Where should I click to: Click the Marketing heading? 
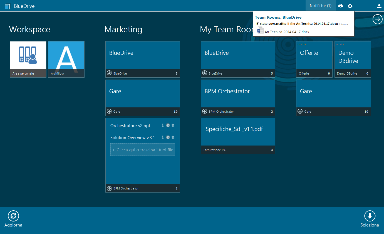pyautogui.click(x=123, y=29)
